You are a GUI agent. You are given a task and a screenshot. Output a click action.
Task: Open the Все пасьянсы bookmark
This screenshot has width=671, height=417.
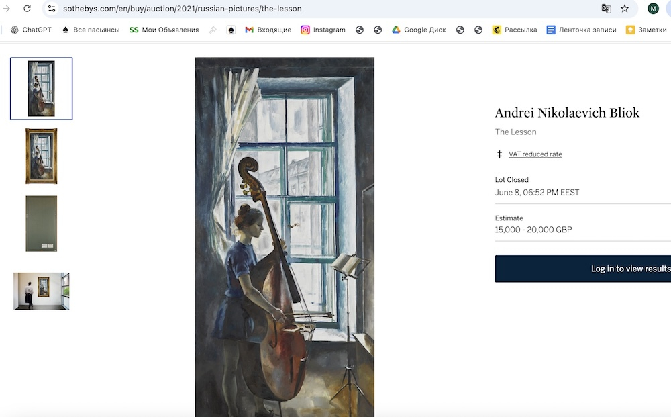click(91, 30)
